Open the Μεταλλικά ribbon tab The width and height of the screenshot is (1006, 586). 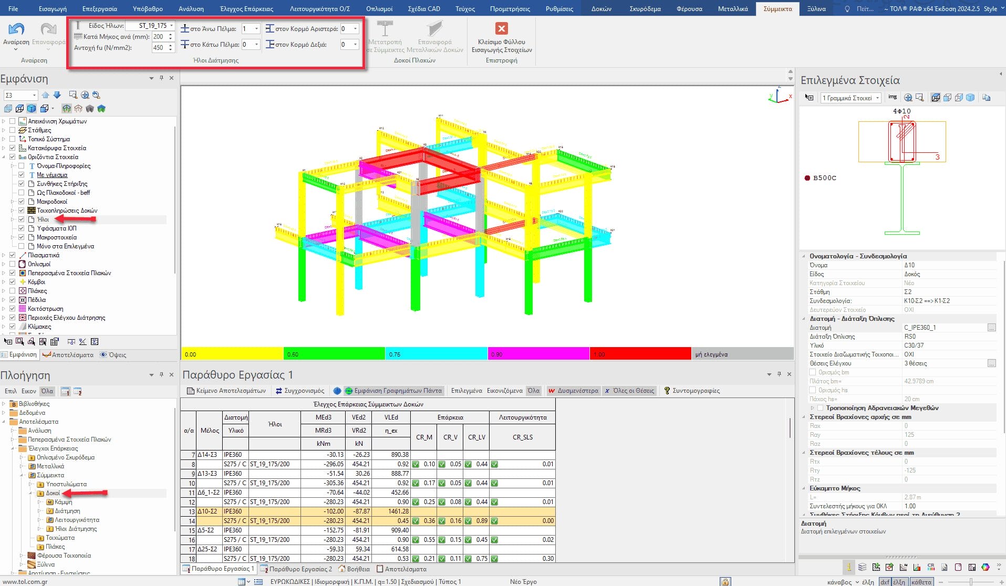coord(733,8)
